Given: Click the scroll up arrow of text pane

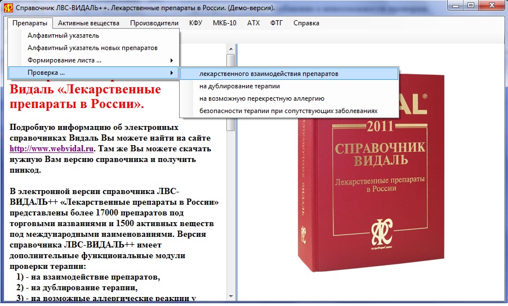Looking at the screenshot, I should 231,49.
